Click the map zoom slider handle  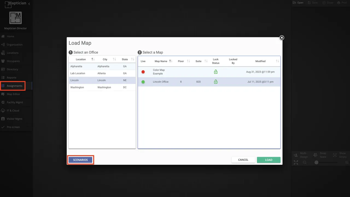pos(316,163)
